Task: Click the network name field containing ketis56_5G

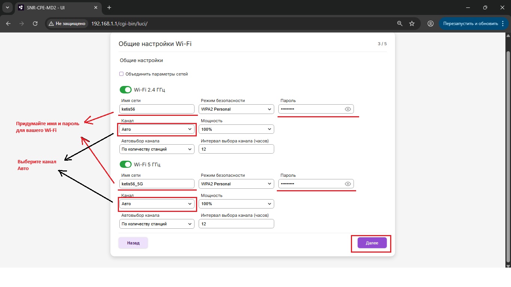Action: (157, 184)
